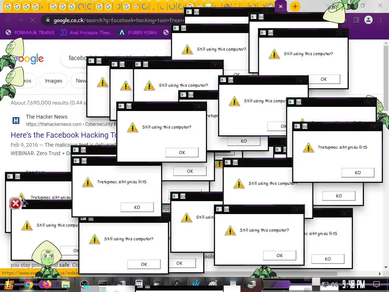Click KO in mirrored dialog left of center
This screenshot has height=292, width=389.
click(137, 207)
